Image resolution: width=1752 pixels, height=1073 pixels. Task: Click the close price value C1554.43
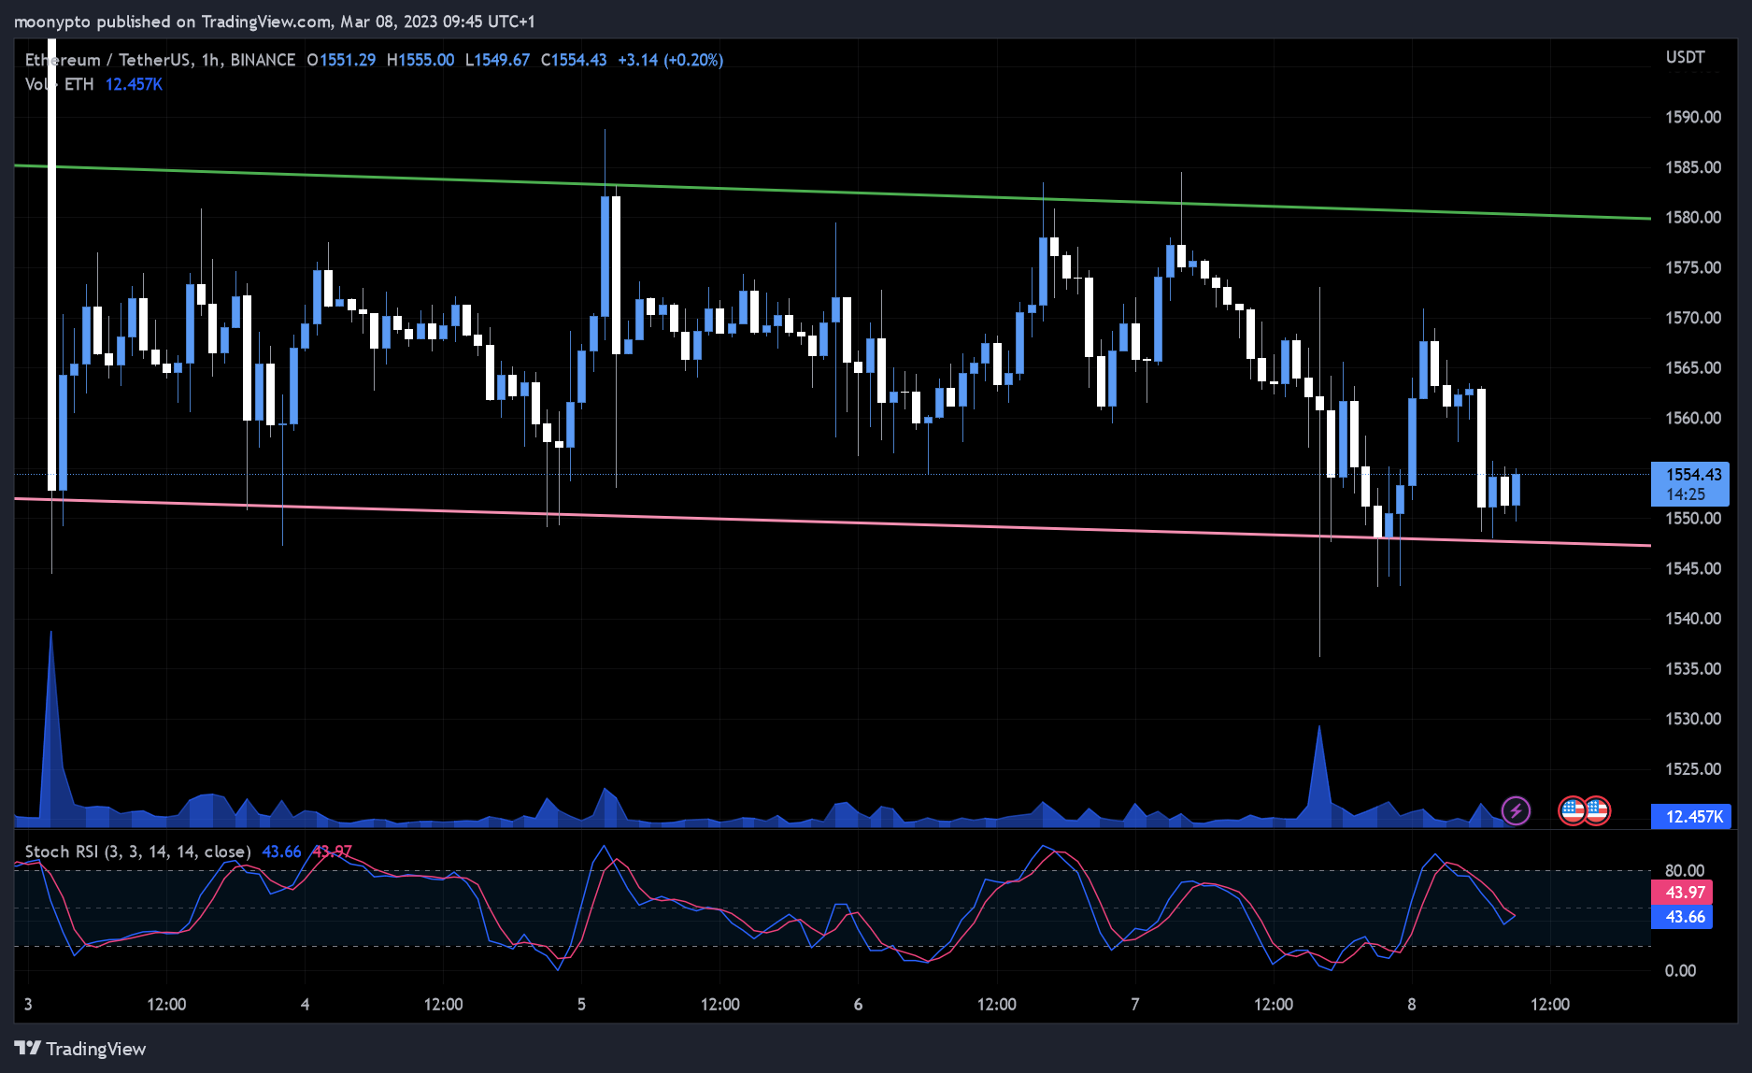pos(574,60)
